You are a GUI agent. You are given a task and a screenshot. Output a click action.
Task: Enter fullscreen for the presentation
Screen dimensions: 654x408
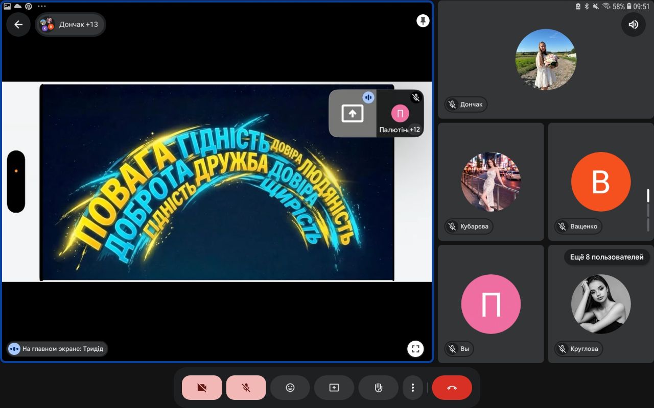[x=415, y=349]
